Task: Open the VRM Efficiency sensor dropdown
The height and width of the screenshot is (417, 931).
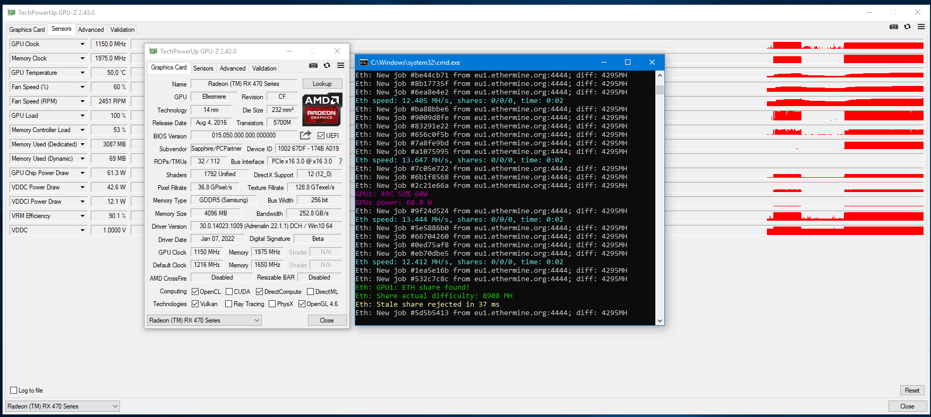Action: pos(82,216)
